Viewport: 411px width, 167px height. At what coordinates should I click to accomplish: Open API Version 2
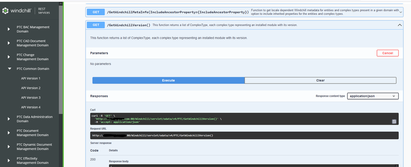click(x=31, y=88)
